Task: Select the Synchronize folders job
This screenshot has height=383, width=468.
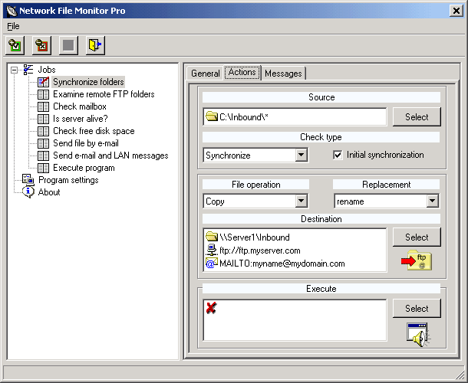Action: click(x=88, y=82)
